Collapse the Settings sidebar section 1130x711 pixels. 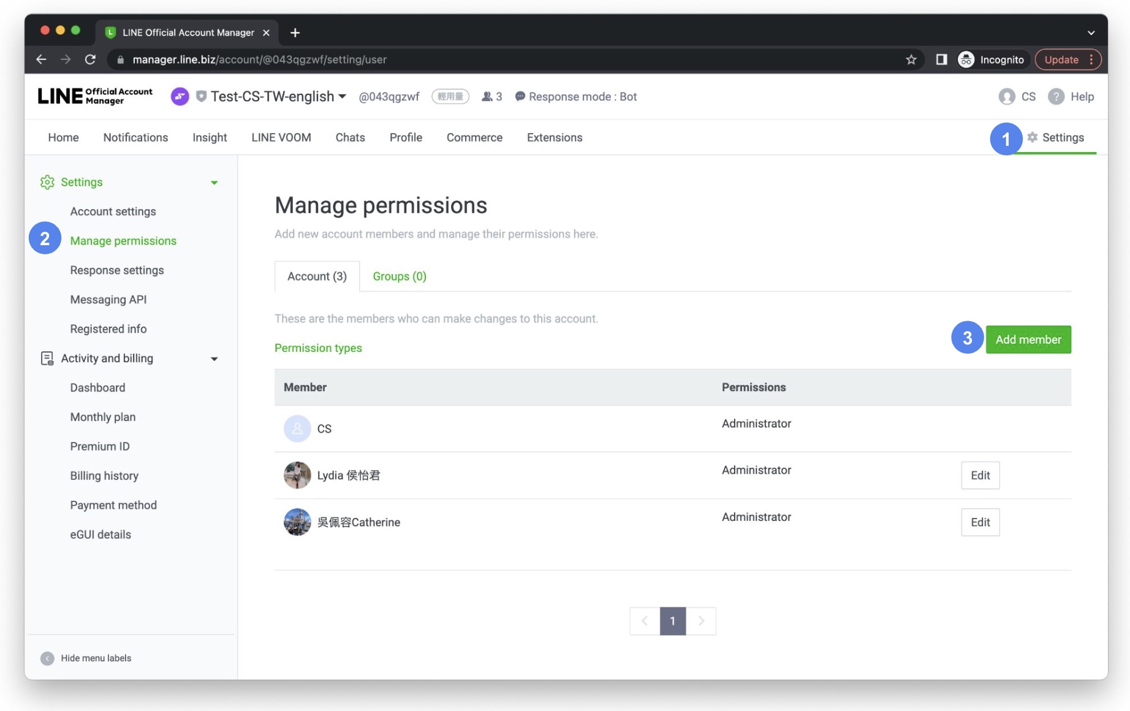pyautogui.click(x=214, y=182)
